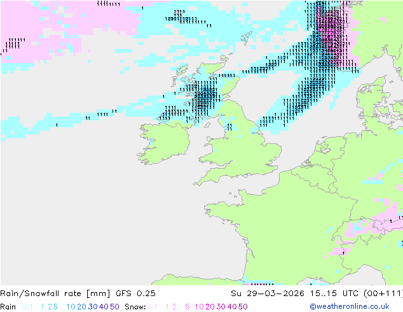Select the Snow legend 30 value
The height and width of the screenshot is (312, 403).
pyautogui.click(x=221, y=307)
